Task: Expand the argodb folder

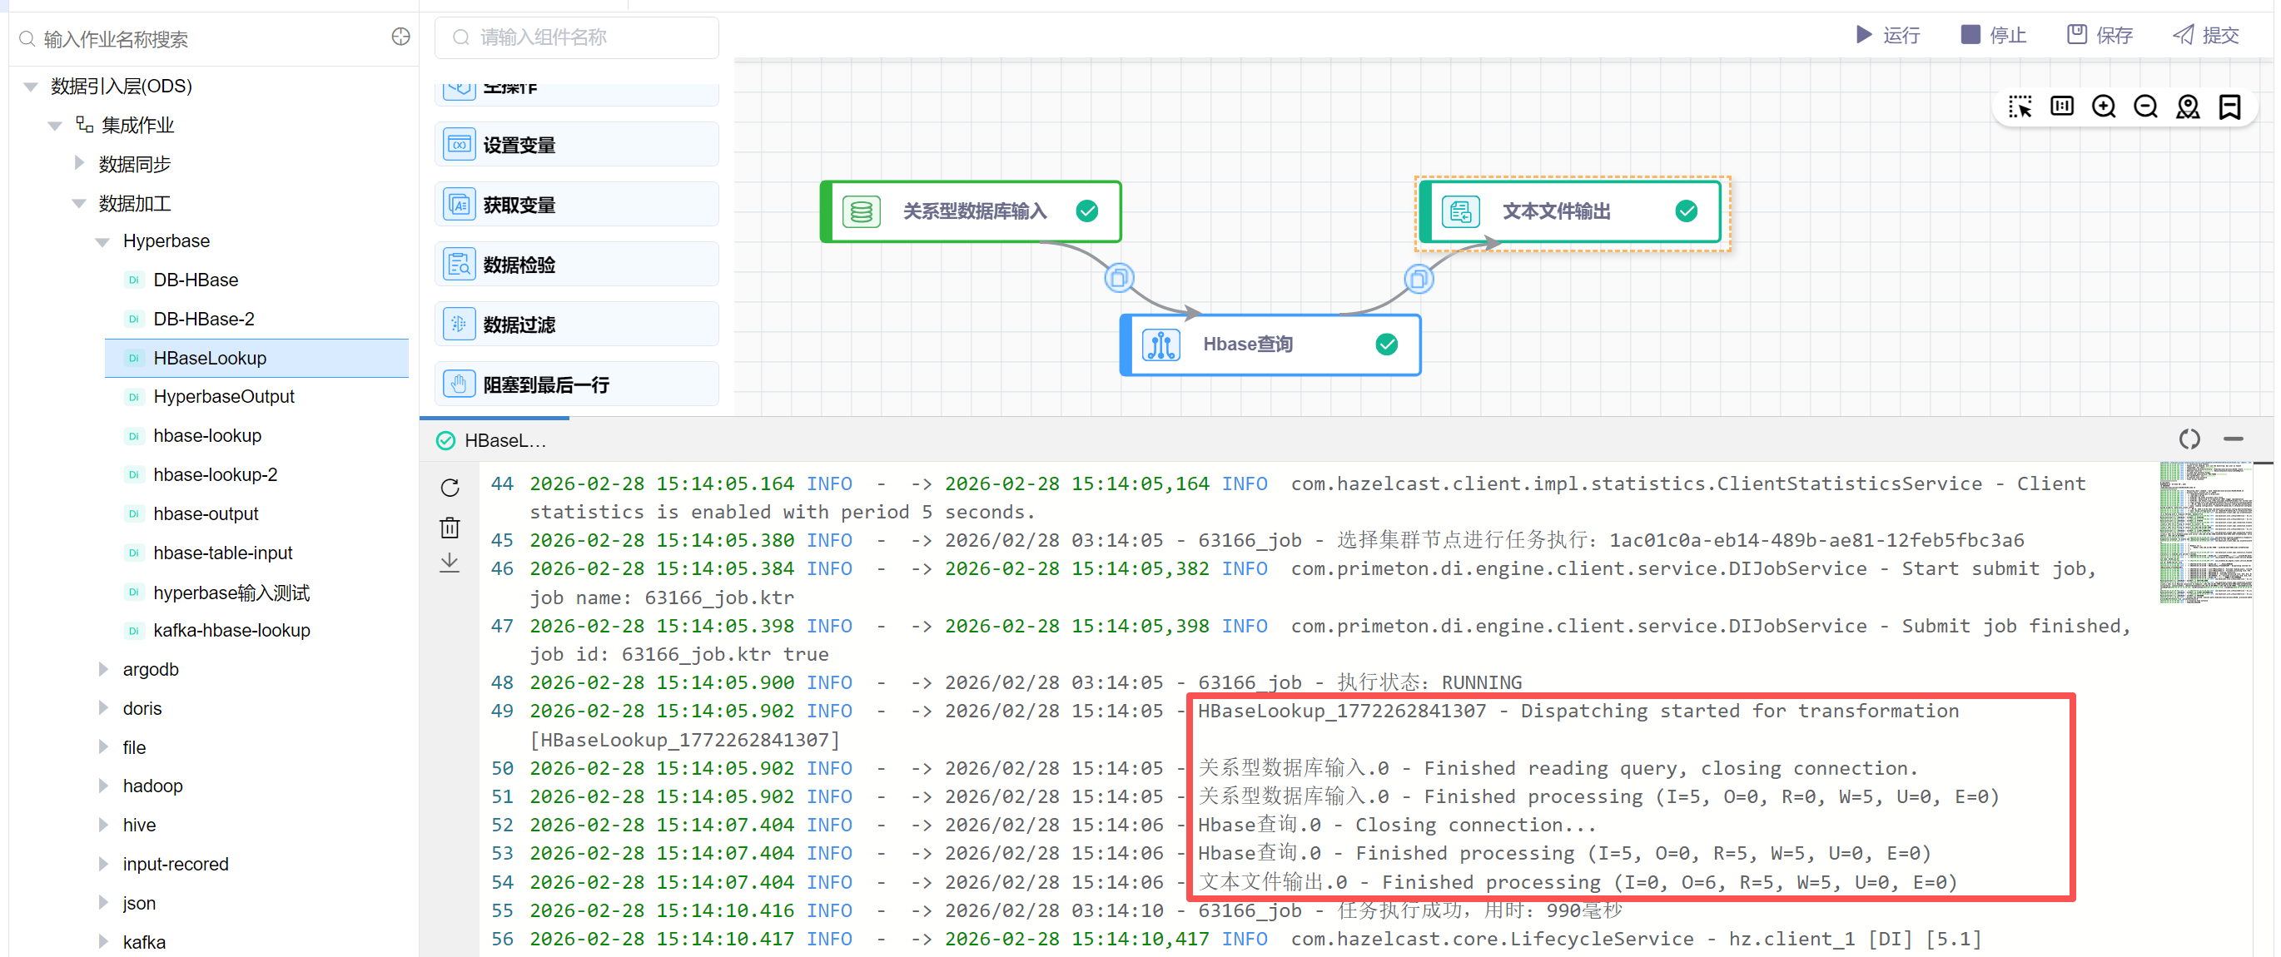Action: (x=102, y=669)
